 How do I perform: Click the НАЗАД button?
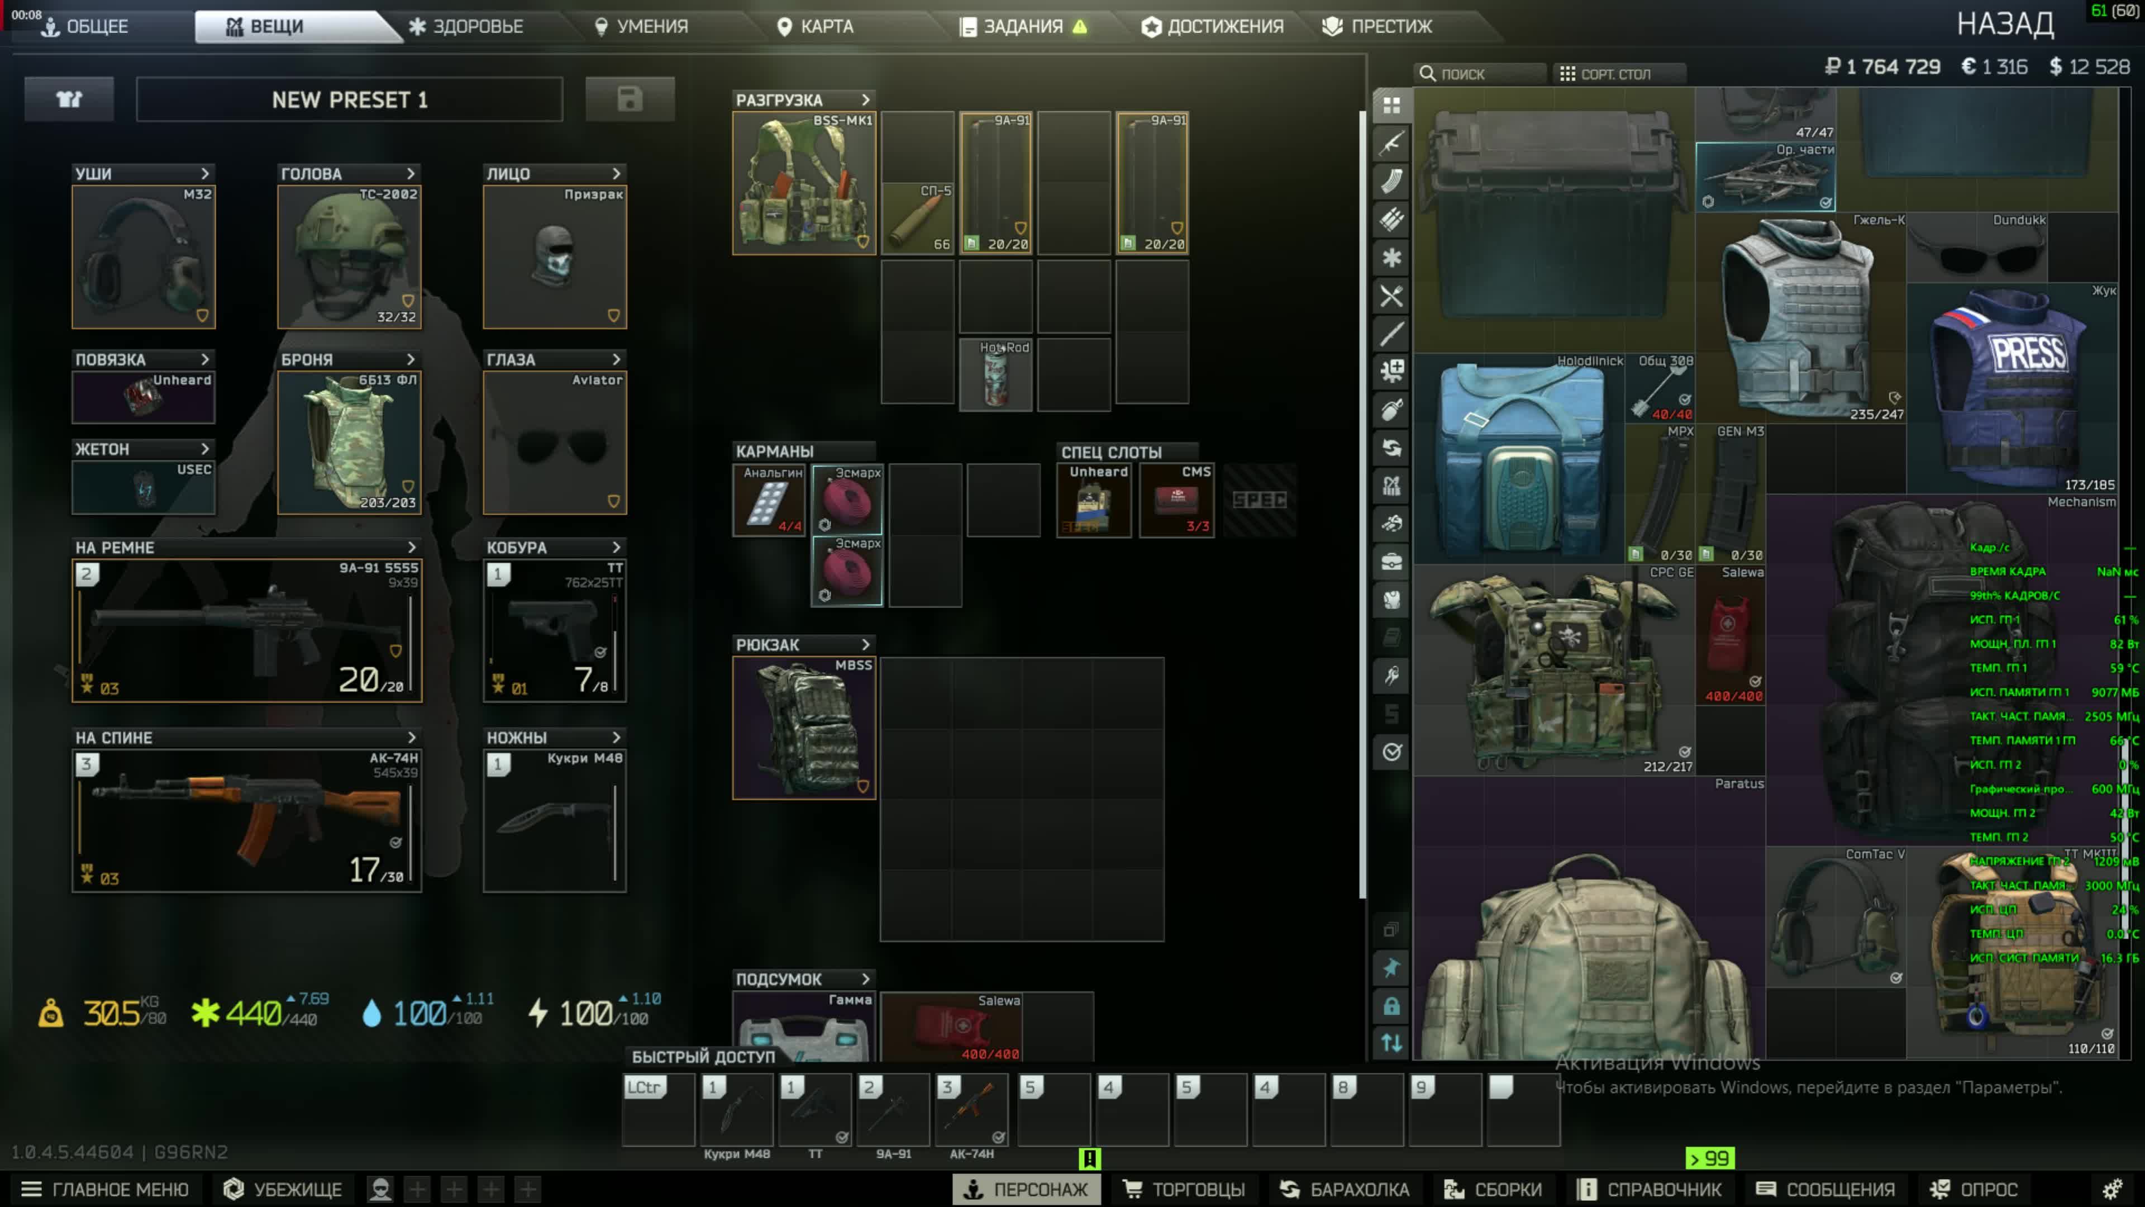click(2005, 25)
